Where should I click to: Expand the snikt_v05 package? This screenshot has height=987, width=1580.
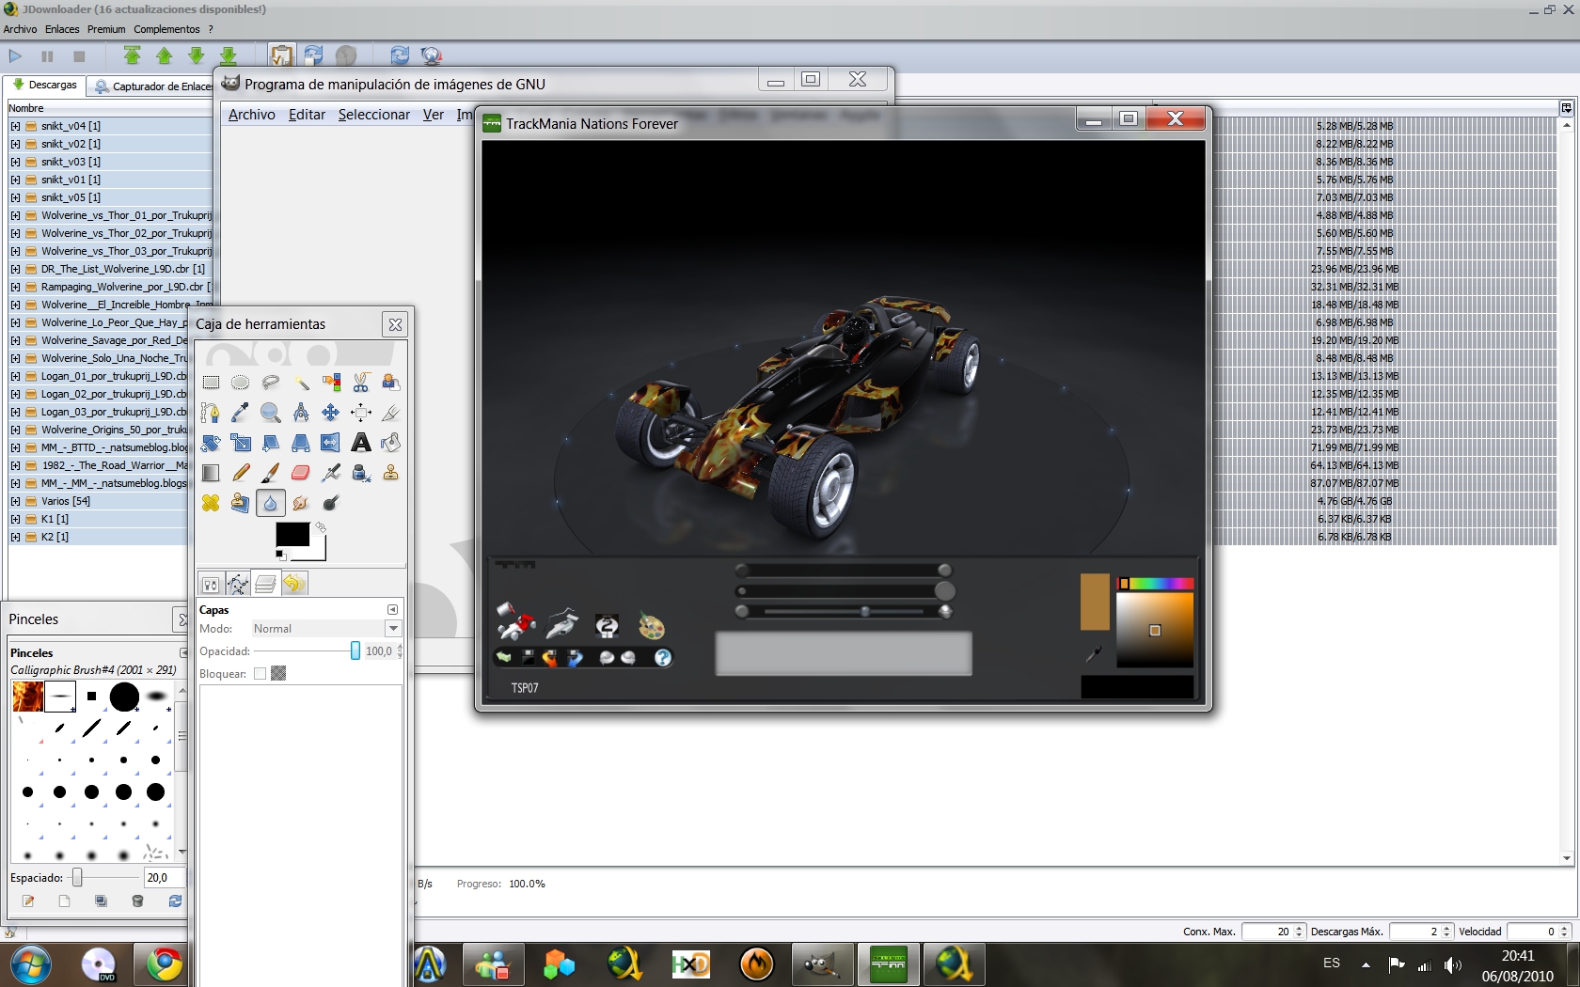[15, 197]
